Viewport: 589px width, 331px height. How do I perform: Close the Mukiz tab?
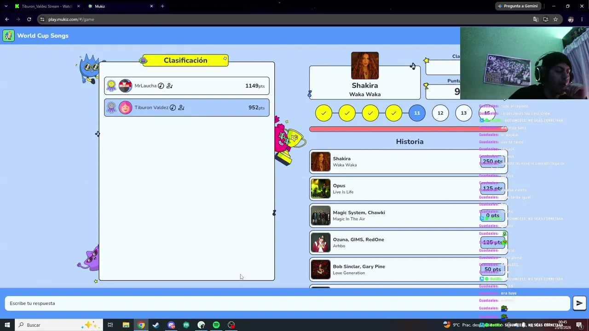151,6
